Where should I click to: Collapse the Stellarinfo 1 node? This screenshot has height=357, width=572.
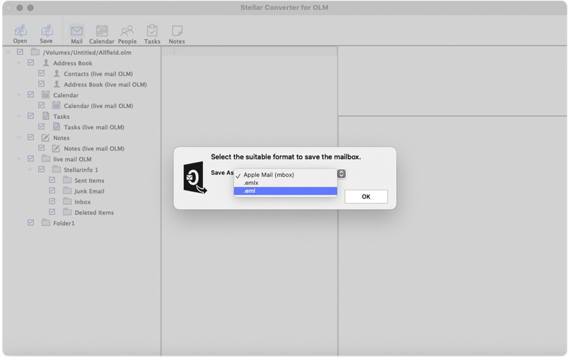pos(30,169)
